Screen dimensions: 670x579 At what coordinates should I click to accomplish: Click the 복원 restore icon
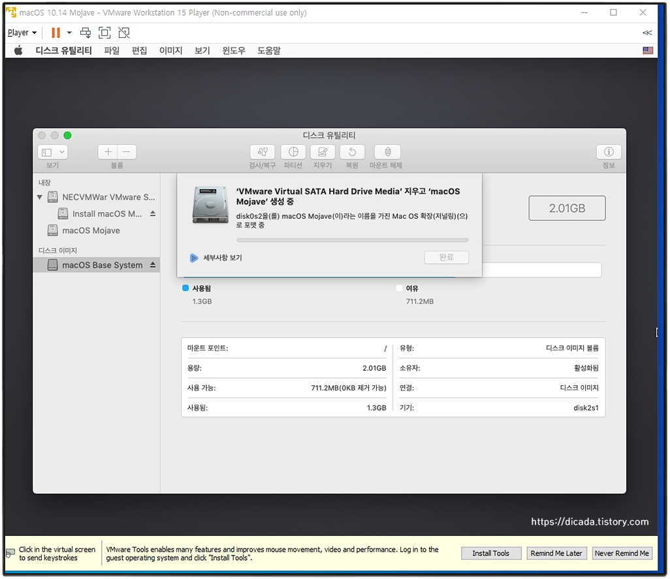pyautogui.click(x=352, y=152)
